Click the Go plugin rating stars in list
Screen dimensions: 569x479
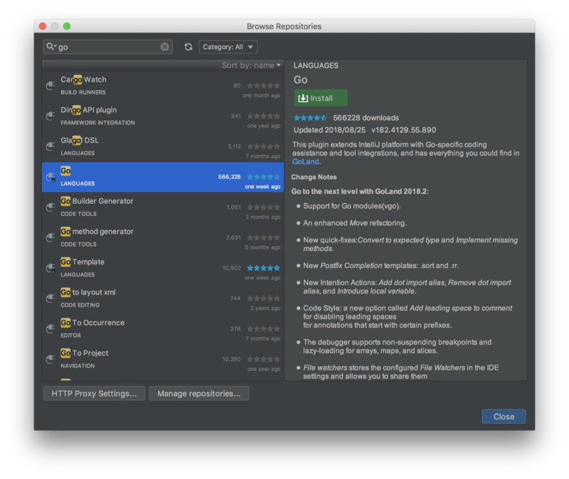263,176
